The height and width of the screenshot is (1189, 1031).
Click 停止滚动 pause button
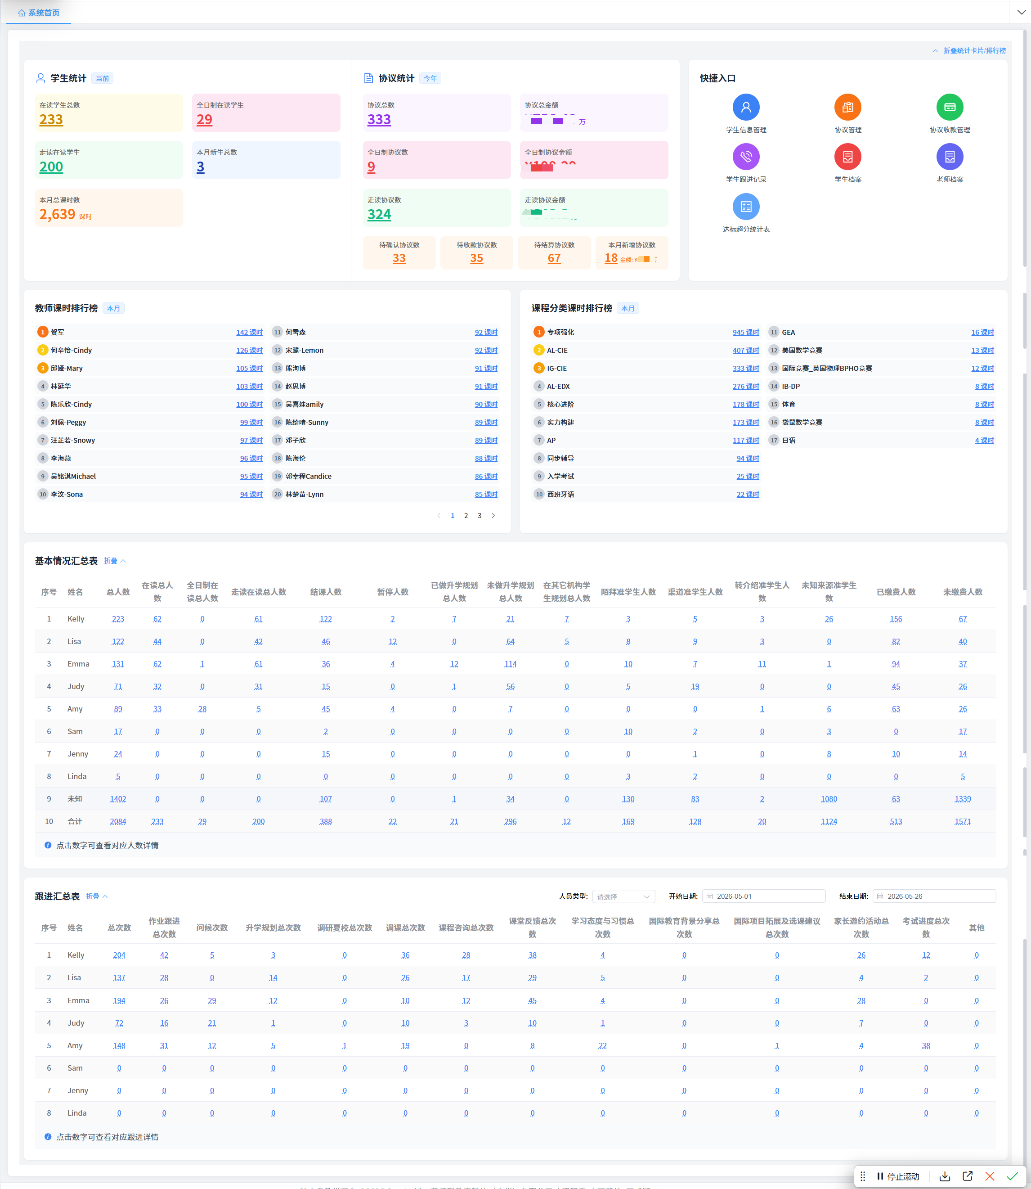(897, 1176)
